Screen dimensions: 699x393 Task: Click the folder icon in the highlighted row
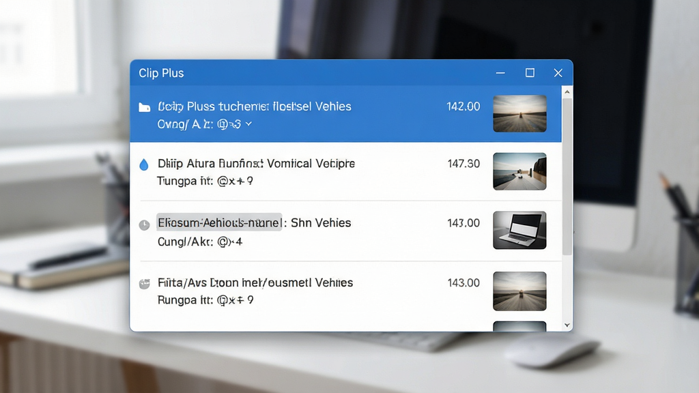pyautogui.click(x=145, y=107)
